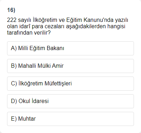Click the word Bakanı in option A
Viewport: 141px width, 133px height.
click(55, 48)
